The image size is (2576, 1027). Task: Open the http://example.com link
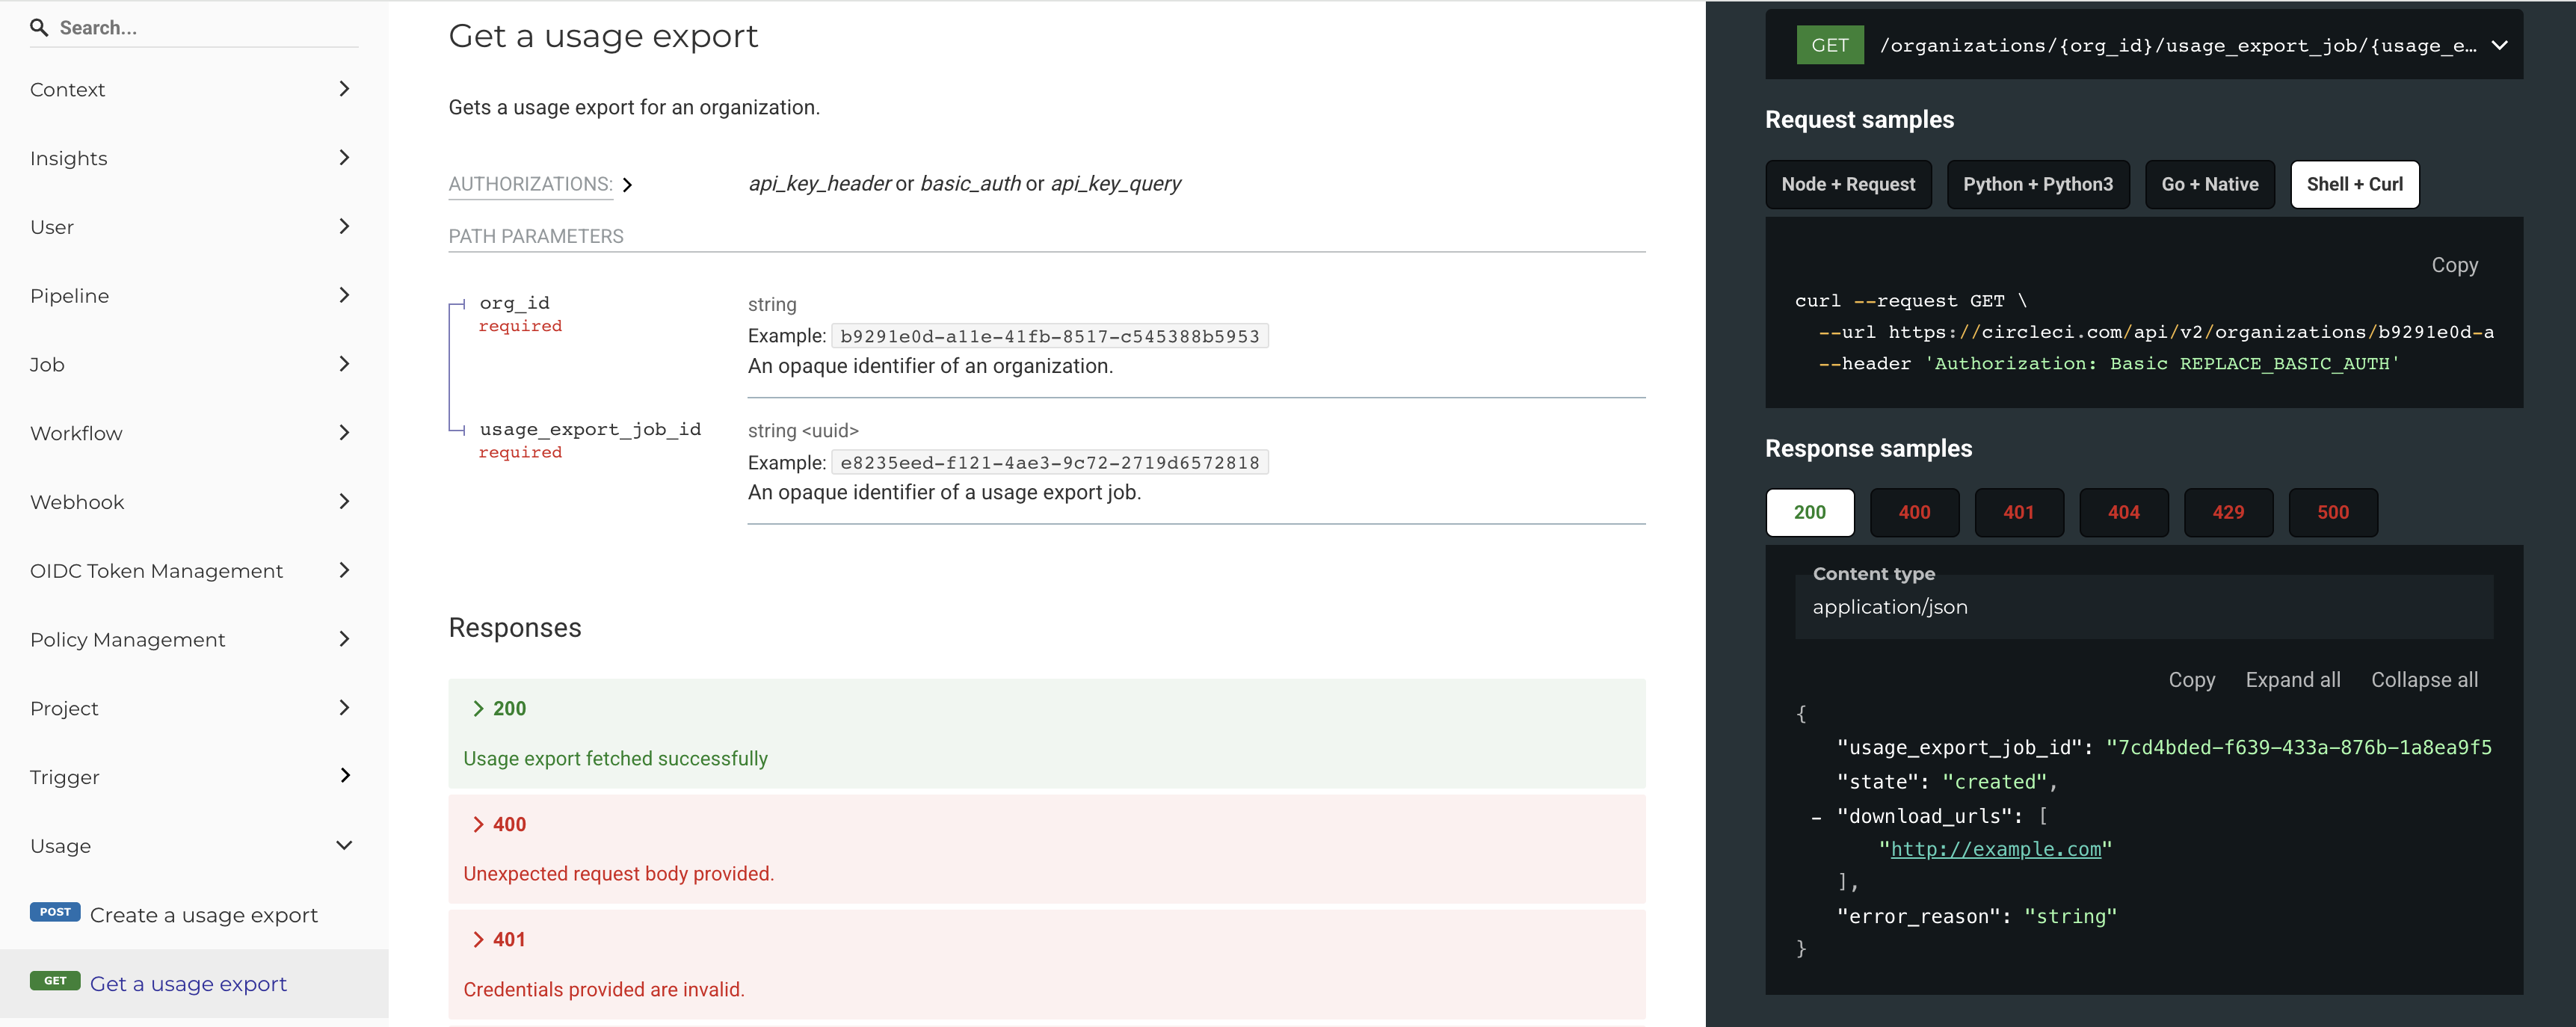[x=1995, y=849]
